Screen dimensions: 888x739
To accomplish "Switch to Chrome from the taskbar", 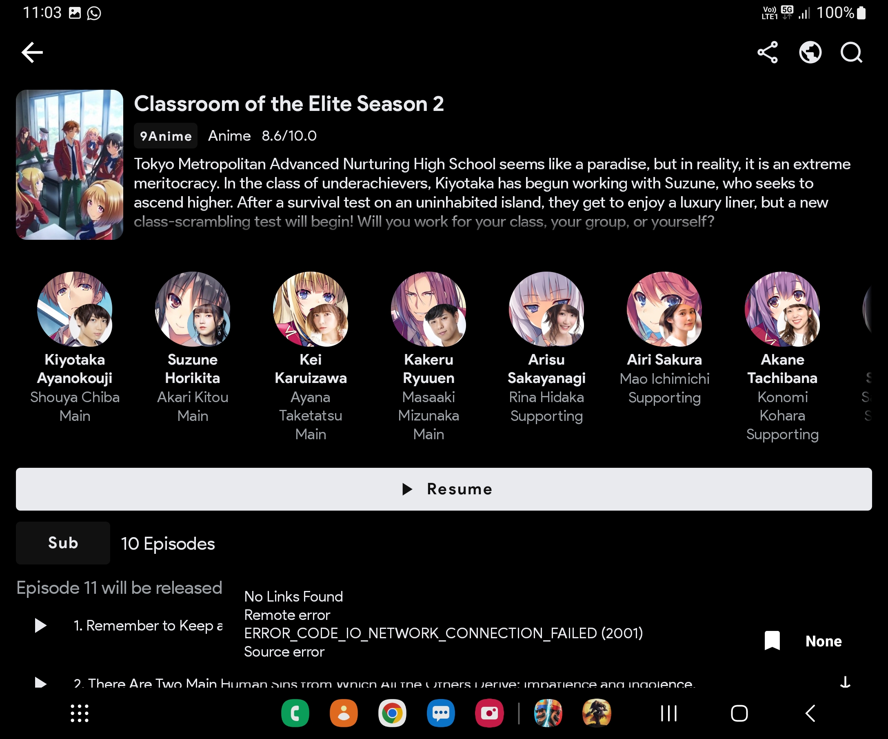I will (393, 713).
